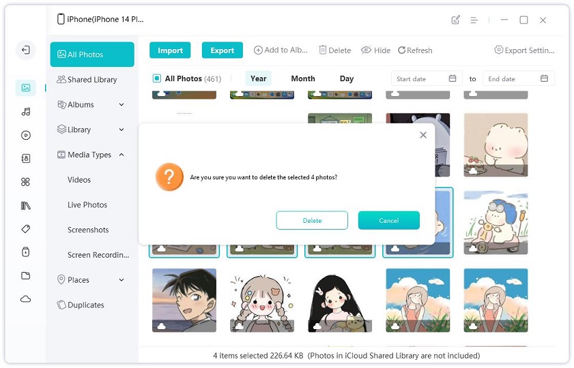This screenshot has height=368, width=574.
Task: Switch to the Day view tab
Action: pyautogui.click(x=347, y=78)
